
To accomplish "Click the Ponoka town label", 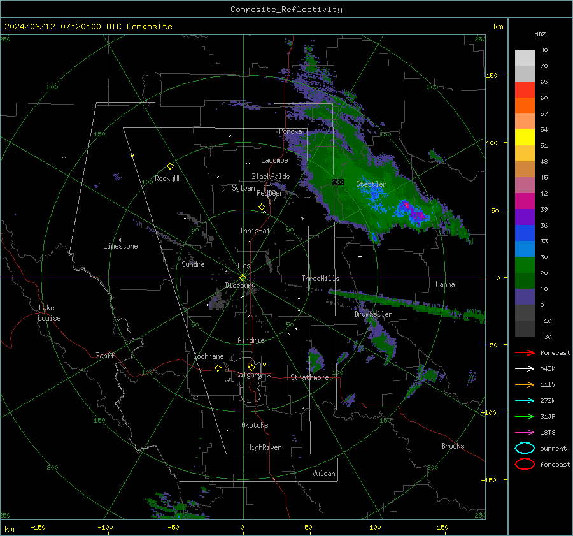I will 290,131.
